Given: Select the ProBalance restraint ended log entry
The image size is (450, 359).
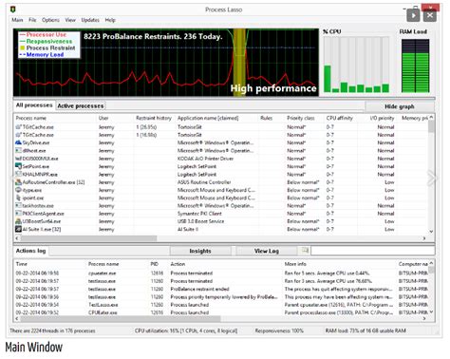Looking at the screenshot, I should point(221,289).
